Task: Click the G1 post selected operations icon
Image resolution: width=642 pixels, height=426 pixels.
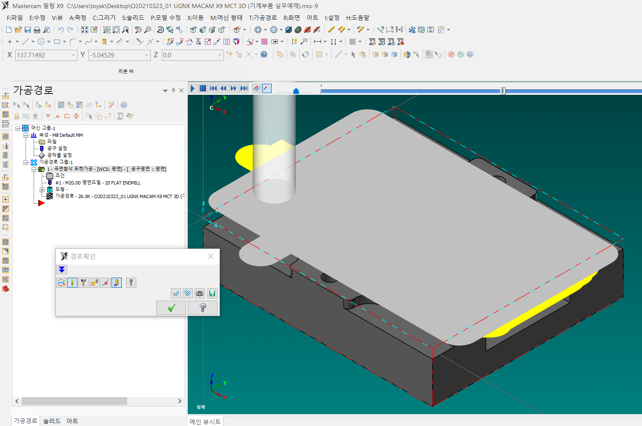Action: [89, 105]
